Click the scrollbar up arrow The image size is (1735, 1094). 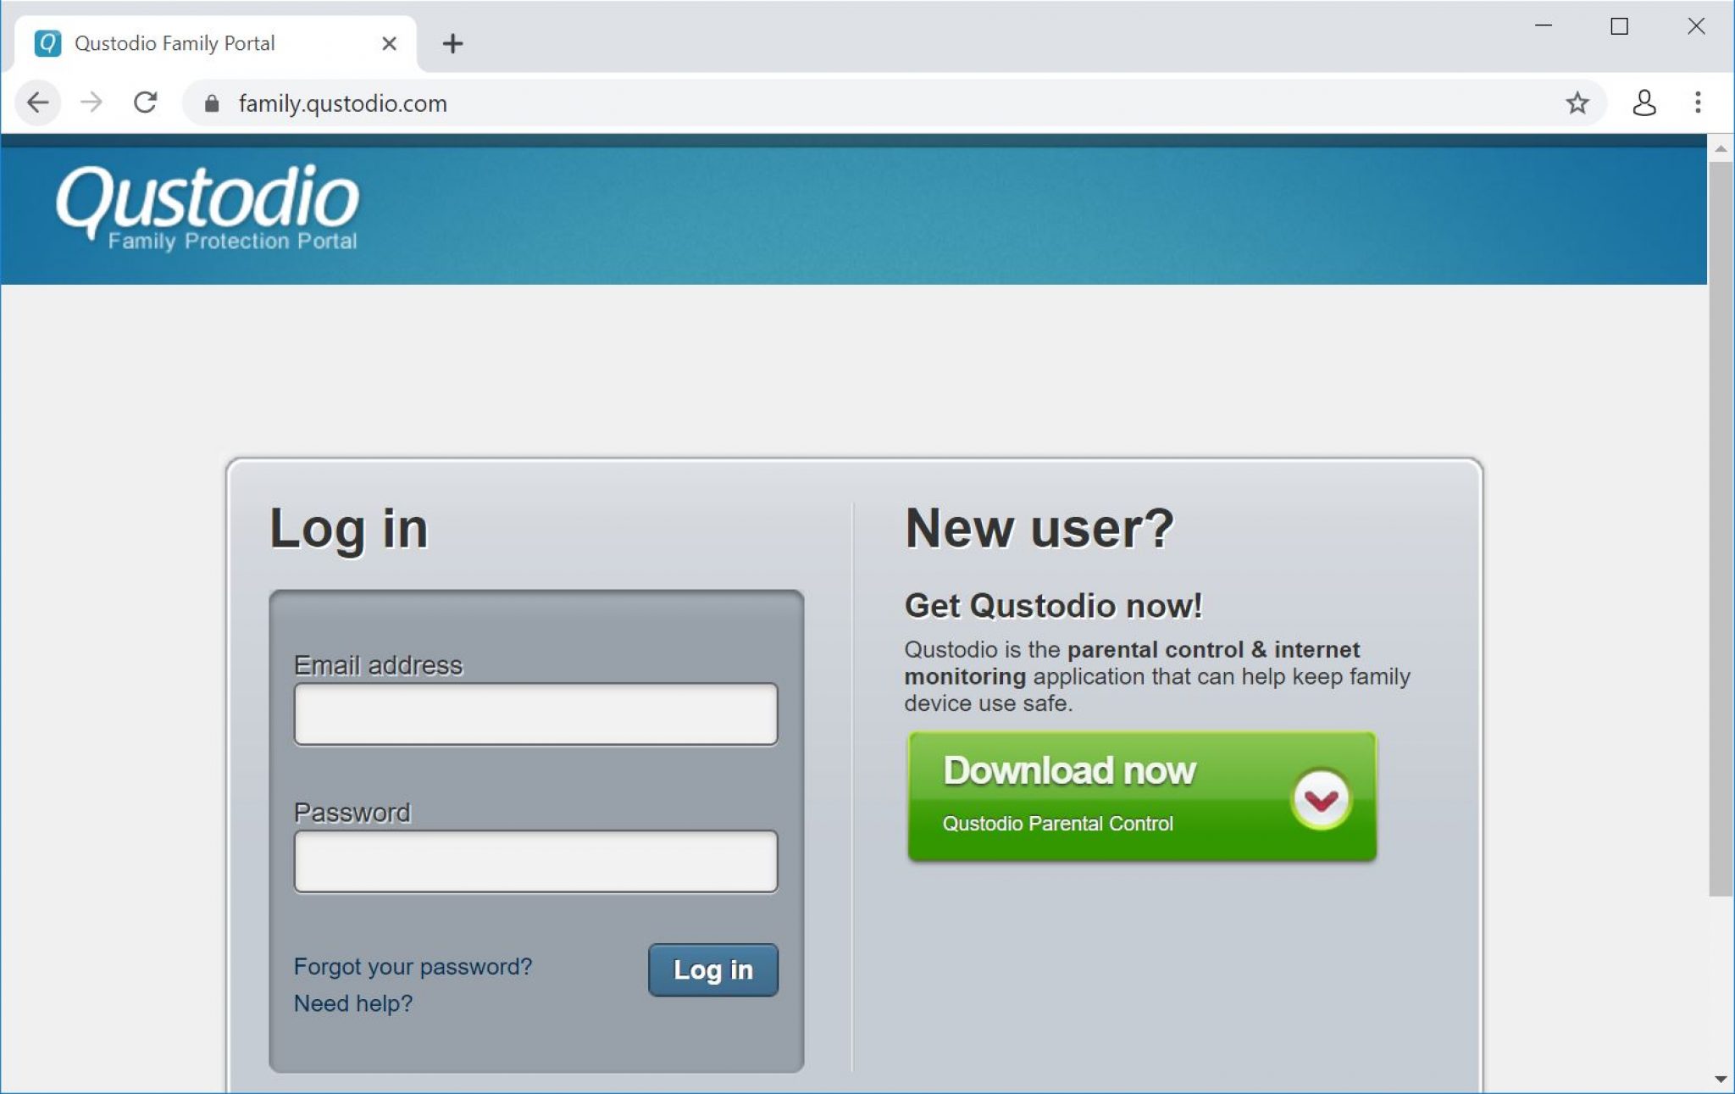[x=1721, y=148]
